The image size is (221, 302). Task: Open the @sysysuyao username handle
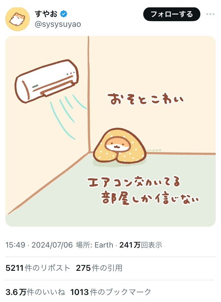click(x=58, y=24)
